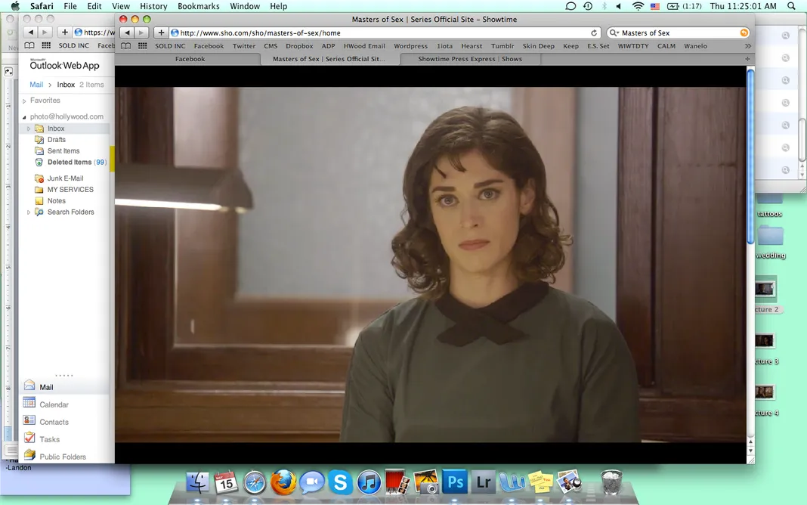
Task: Click the Wi-Fi status icon
Action: coord(638,6)
